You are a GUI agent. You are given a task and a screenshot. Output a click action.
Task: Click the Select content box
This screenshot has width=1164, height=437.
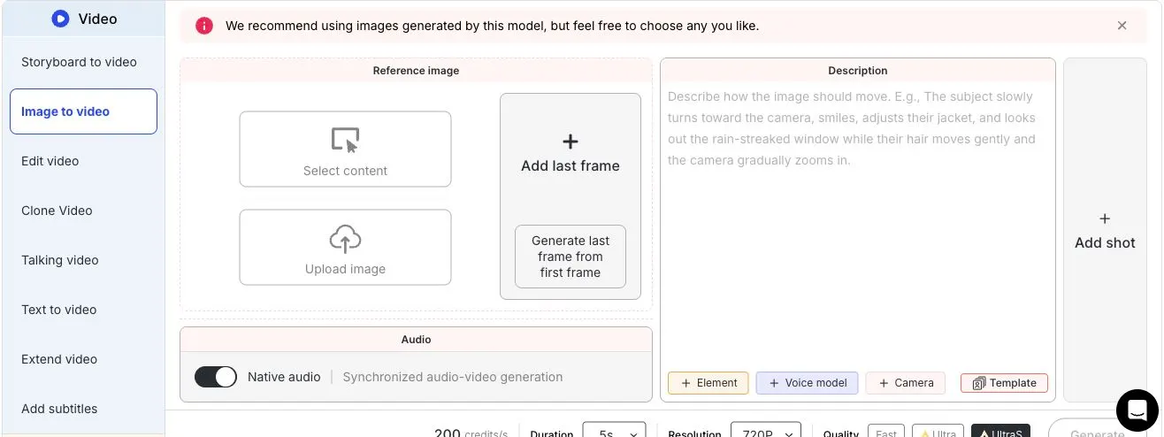(345, 149)
